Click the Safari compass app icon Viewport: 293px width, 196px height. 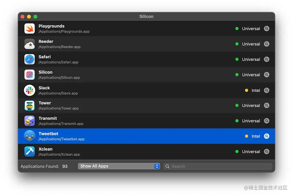30,59
